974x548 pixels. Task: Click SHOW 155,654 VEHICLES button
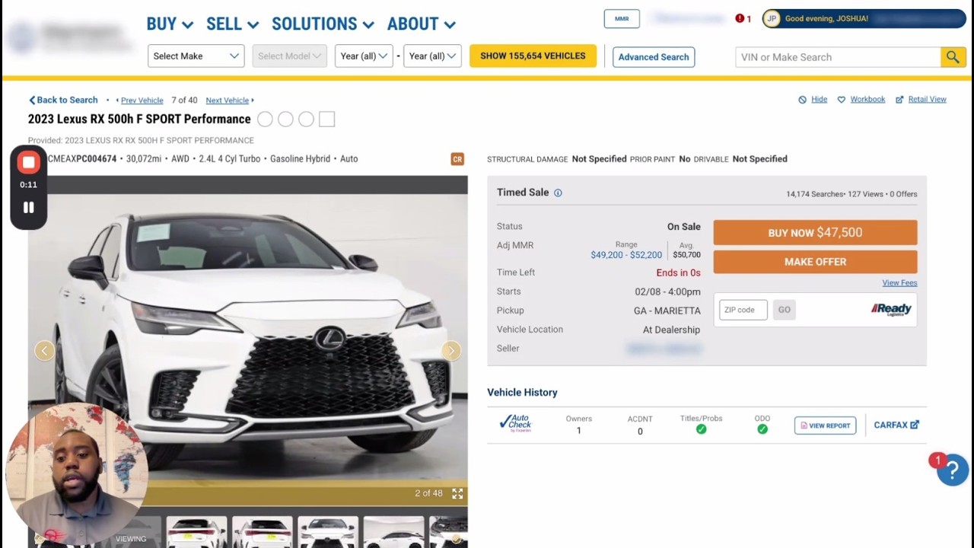533,56
